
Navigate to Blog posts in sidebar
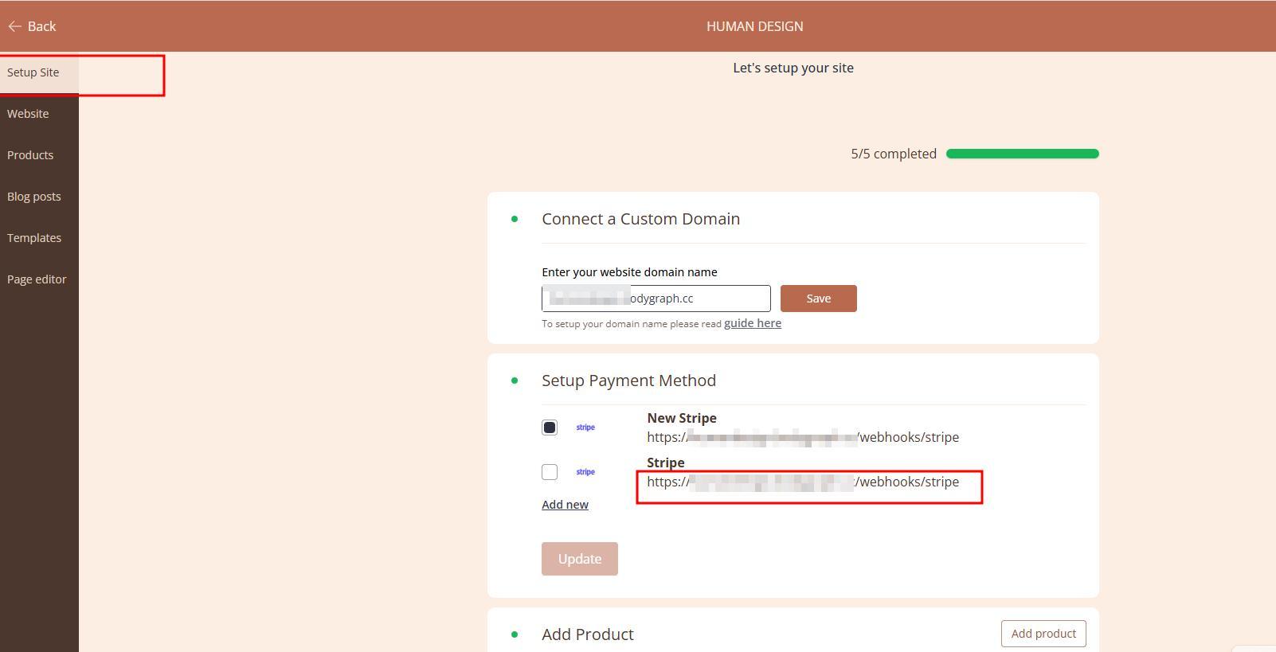coord(34,197)
